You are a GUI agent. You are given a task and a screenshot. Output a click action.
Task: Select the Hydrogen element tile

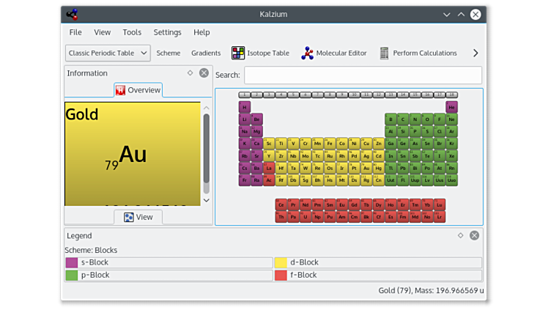click(245, 107)
